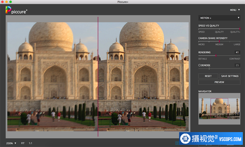Viewport: 245px width, 147px height.
Task: Click the Navigator thumbnail preview
Action: coord(219,109)
